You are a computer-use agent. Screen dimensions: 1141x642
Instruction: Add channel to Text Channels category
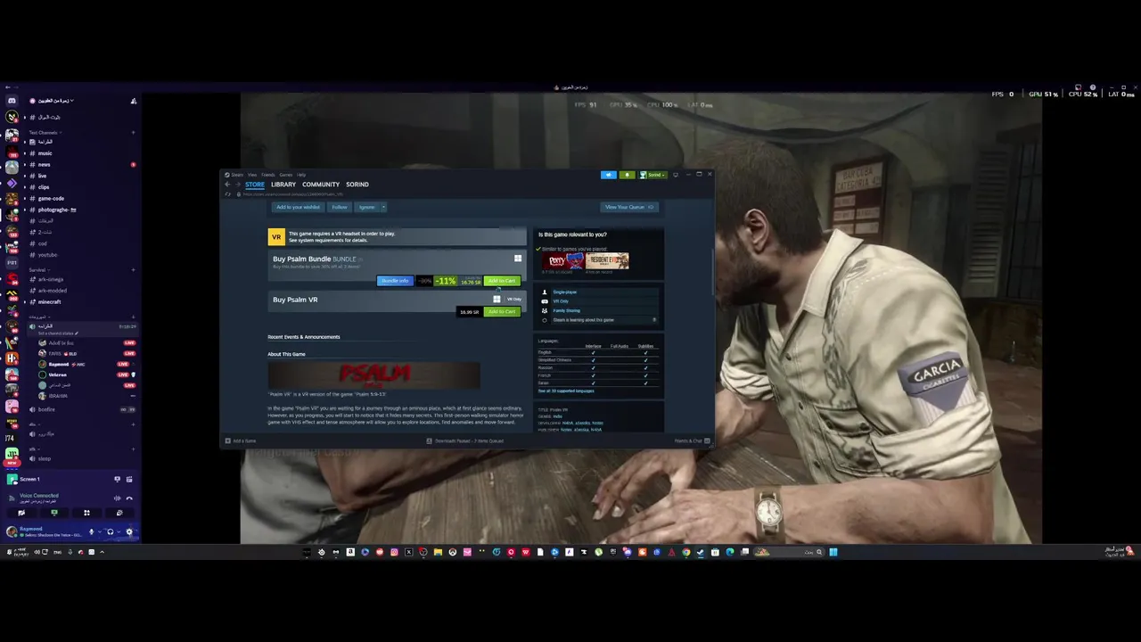pos(133,133)
